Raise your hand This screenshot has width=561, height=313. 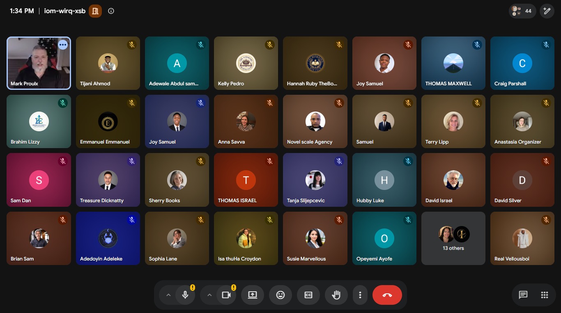tap(336, 295)
